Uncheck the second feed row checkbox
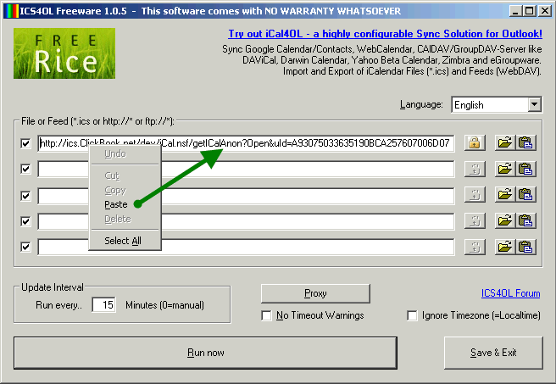The width and height of the screenshot is (556, 384). point(25,170)
